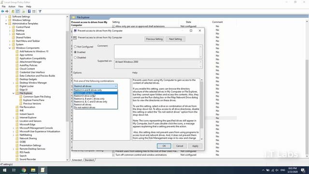This screenshot has height=174, width=309.
Task: Collapse the File Explorer tree node
Action: [14, 93]
